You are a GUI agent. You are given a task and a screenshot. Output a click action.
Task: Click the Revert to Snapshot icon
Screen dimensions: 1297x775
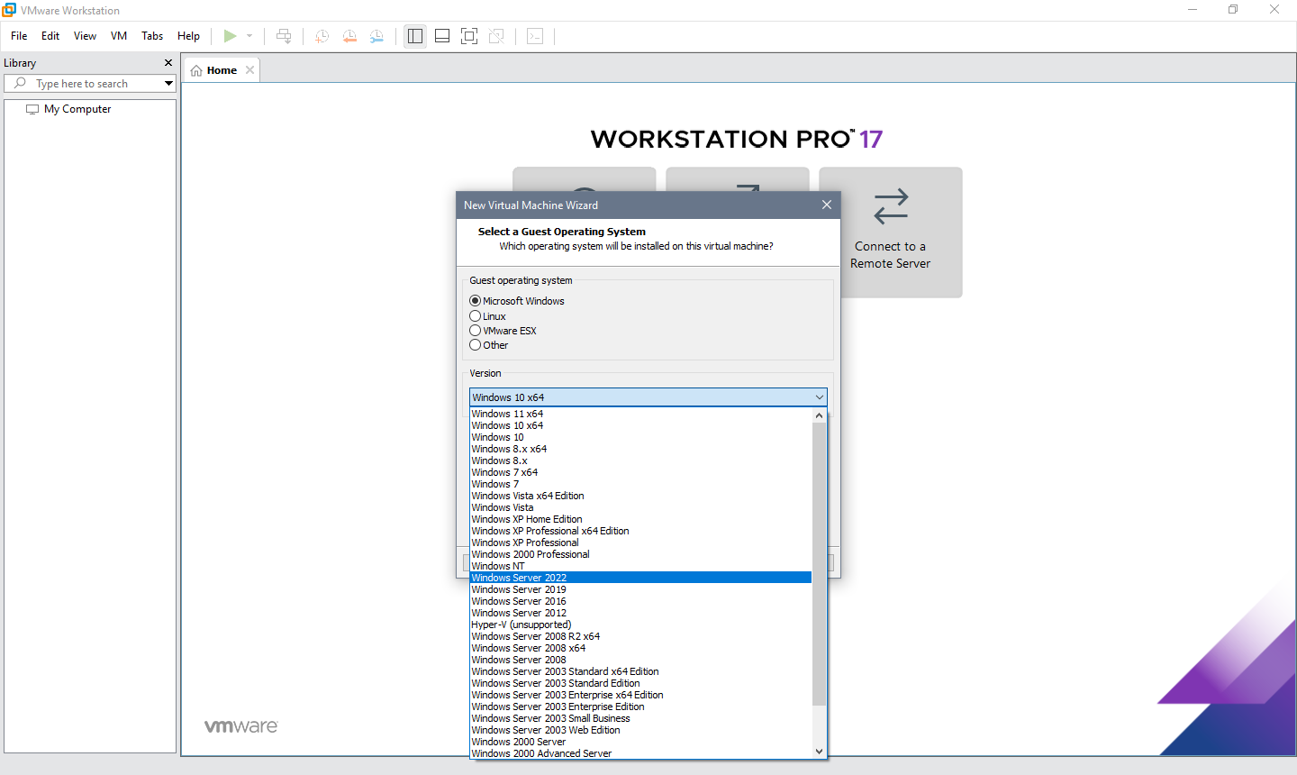pyautogui.click(x=349, y=36)
